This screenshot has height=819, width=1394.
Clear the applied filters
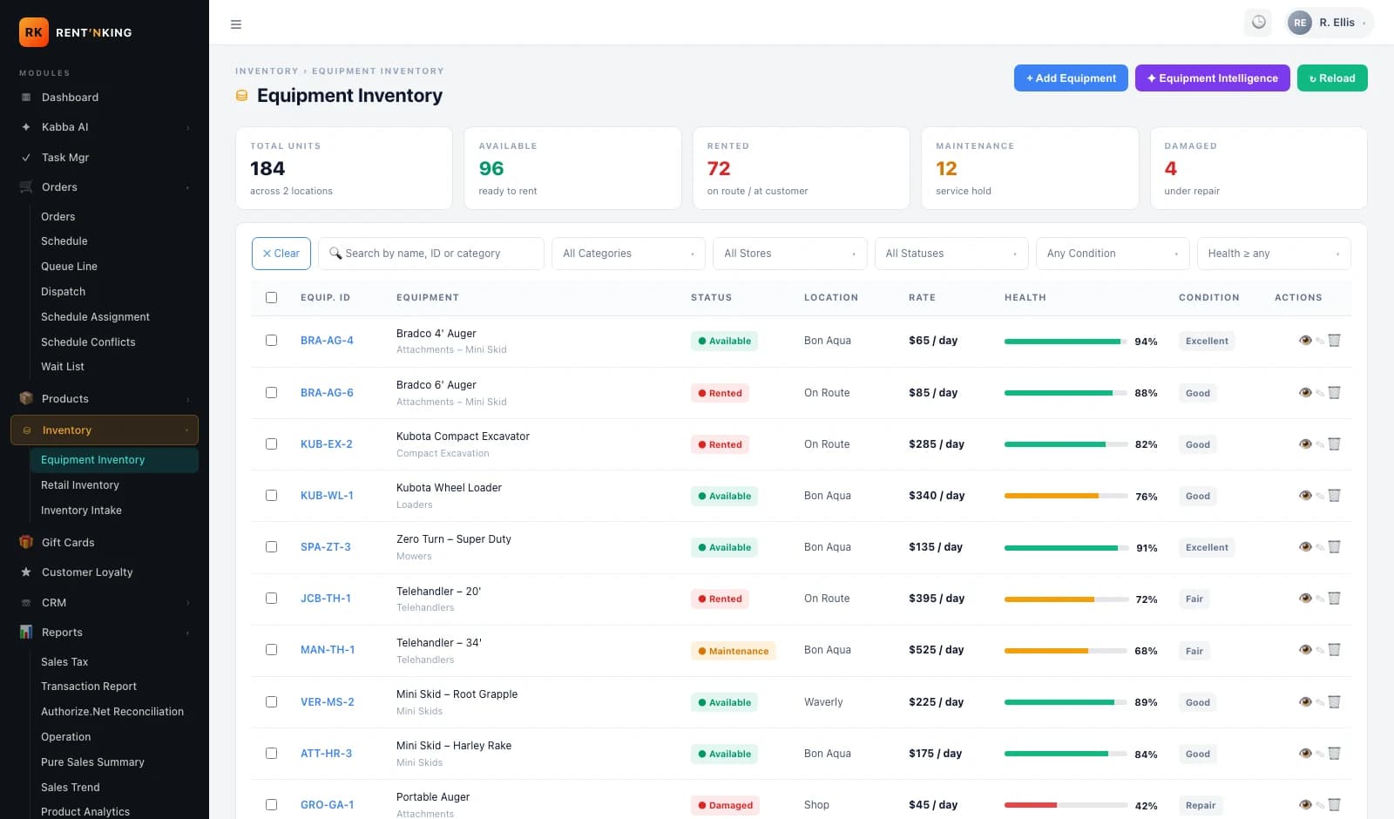tap(281, 254)
